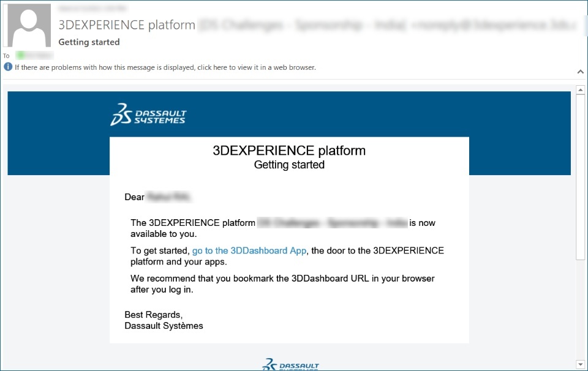Viewport: 588px width, 371px height.
Task: Open the 'go to the 3DDashboard App' link
Action: (x=249, y=251)
